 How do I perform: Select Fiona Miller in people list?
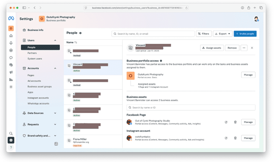[93, 142]
